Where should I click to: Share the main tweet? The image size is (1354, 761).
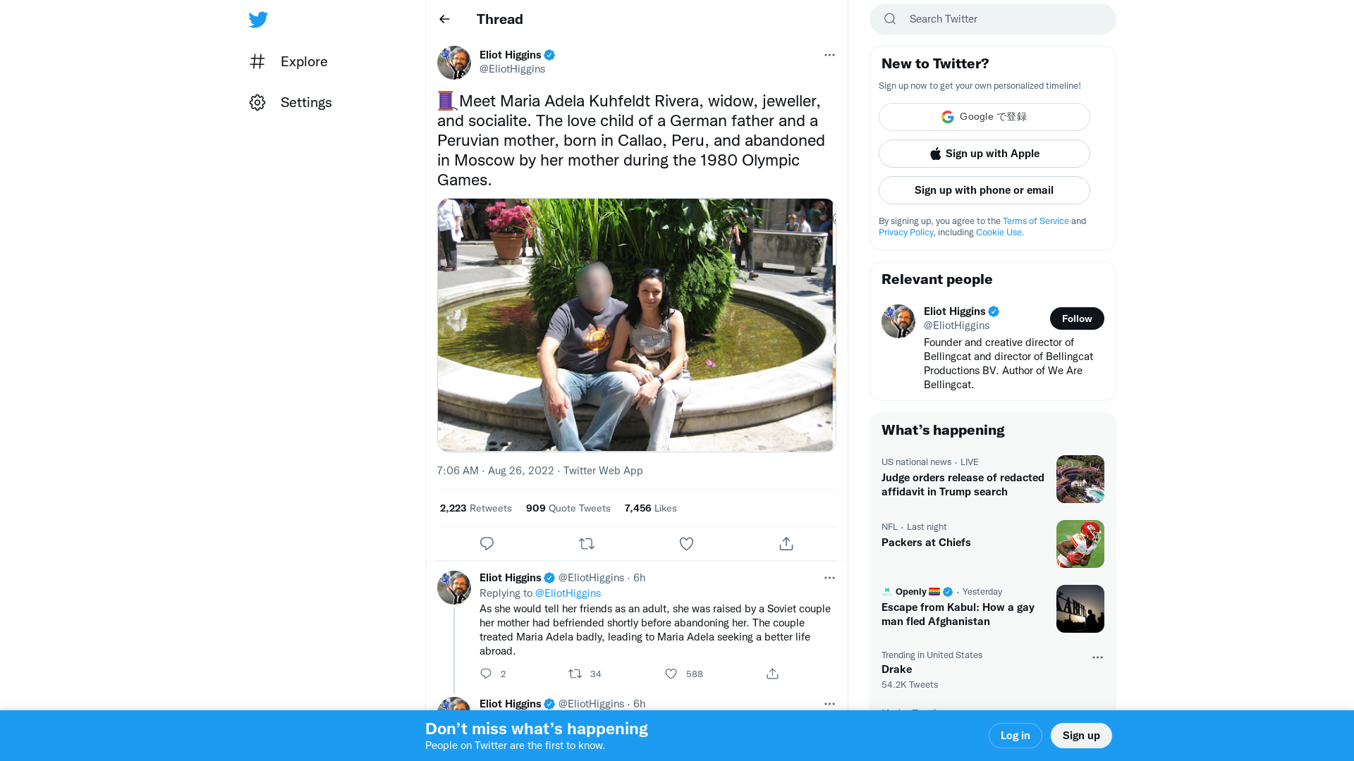[x=786, y=544]
